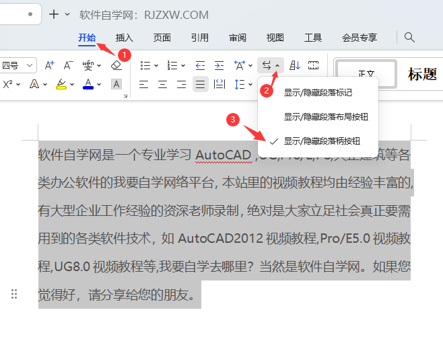This screenshot has width=443, height=339.
Task: Open the 审阅 tab
Action: point(238,38)
